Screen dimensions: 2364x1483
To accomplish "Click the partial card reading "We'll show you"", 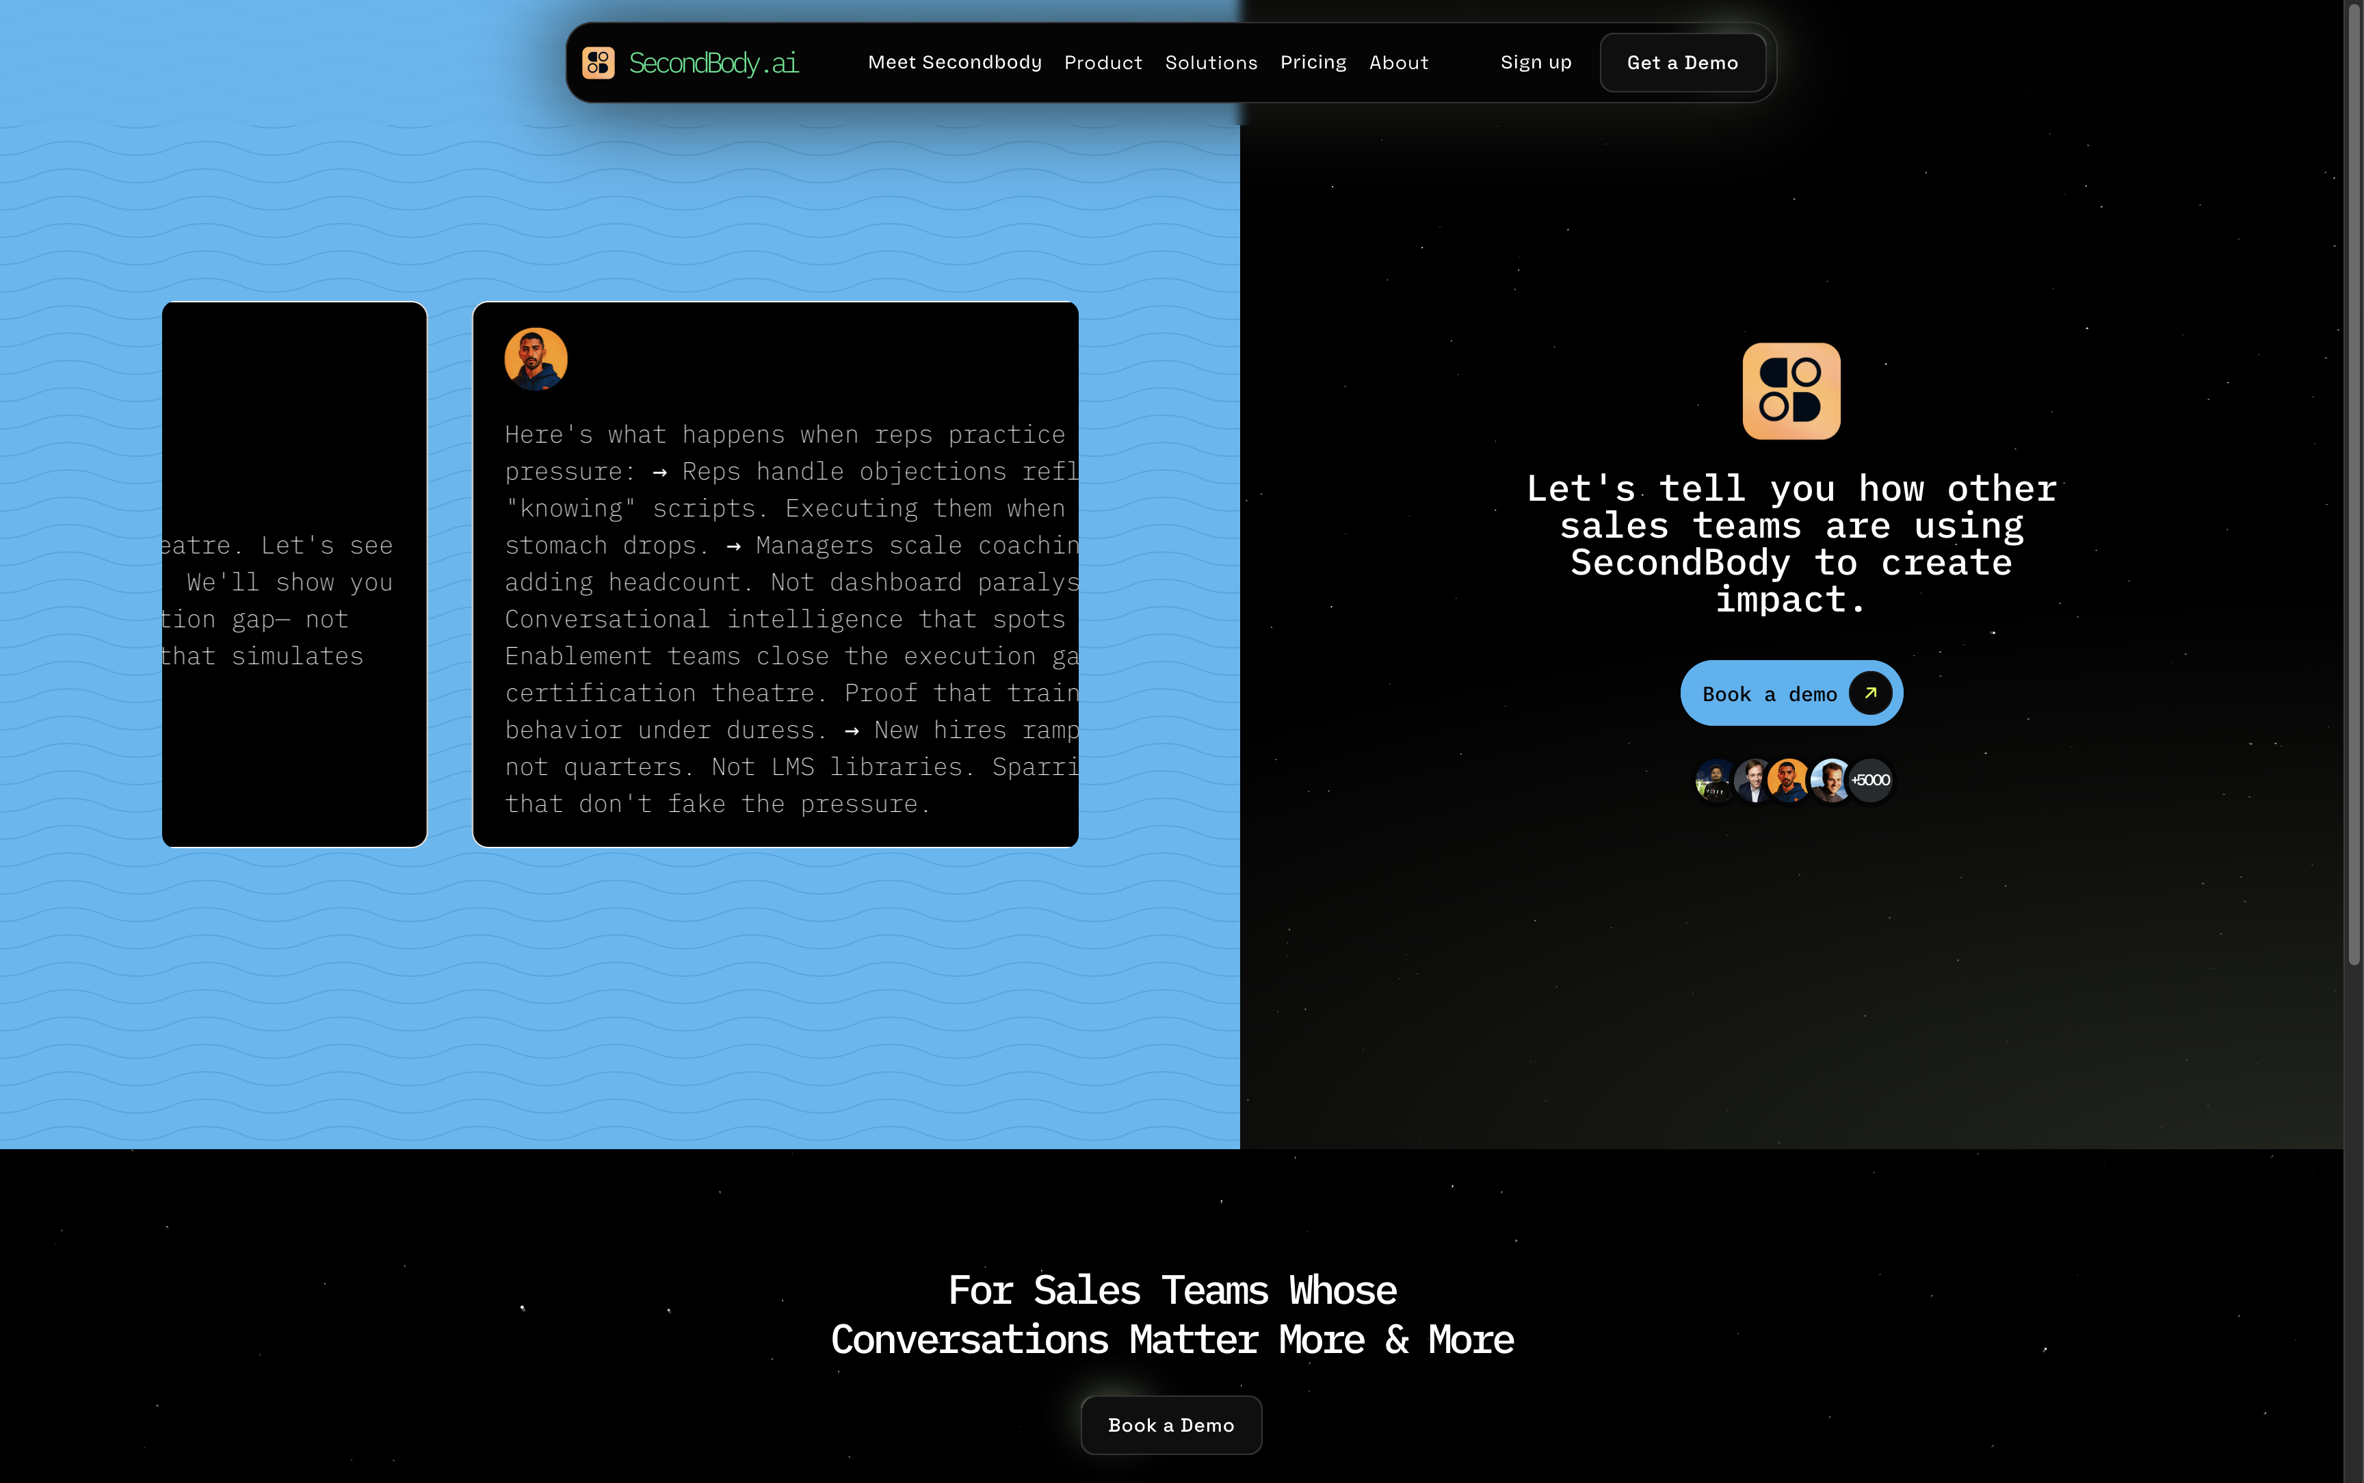I will tap(294, 575).
